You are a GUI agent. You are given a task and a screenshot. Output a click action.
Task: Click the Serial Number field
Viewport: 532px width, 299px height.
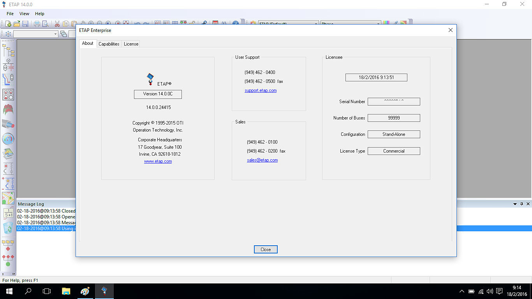pos(394,102)
